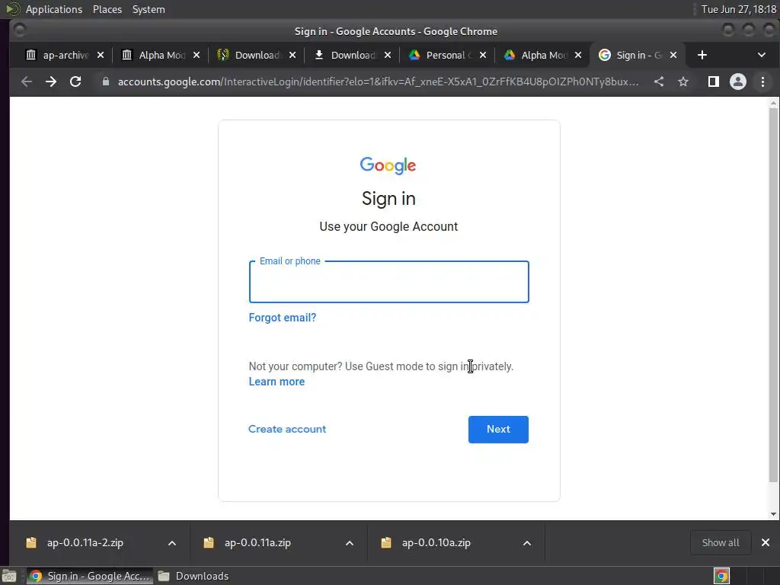Close the ap-archive tab
The width and height of the screenshot is (780, 585).
click(x=101, y=55)
